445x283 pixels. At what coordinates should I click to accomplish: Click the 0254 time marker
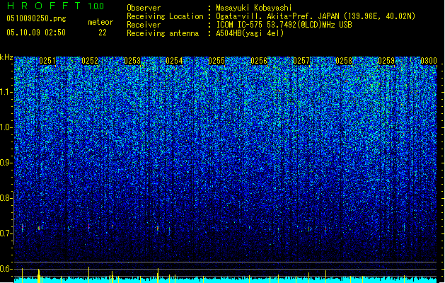[174, 61]
